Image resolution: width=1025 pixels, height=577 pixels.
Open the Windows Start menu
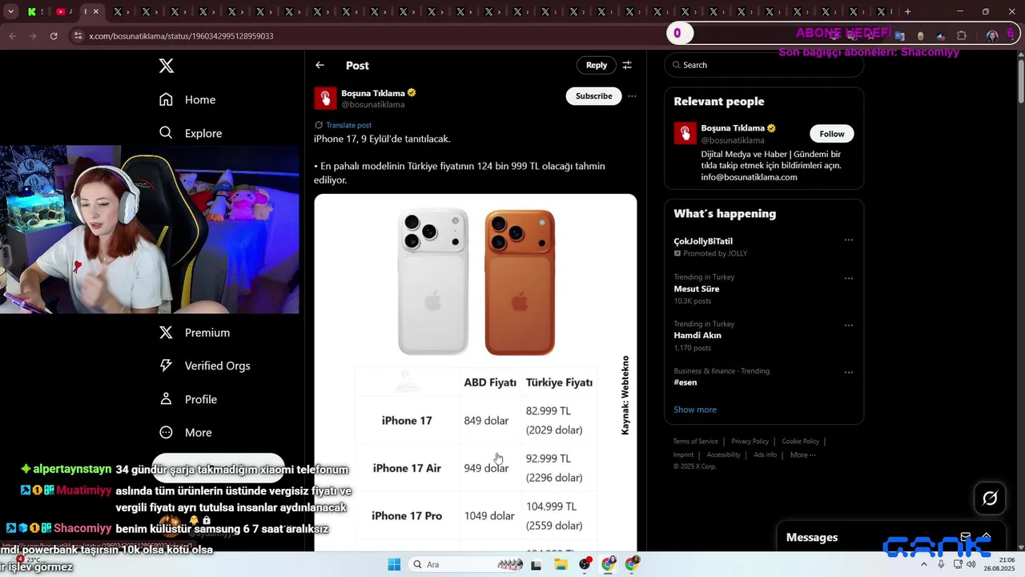(x=394, y=564)
